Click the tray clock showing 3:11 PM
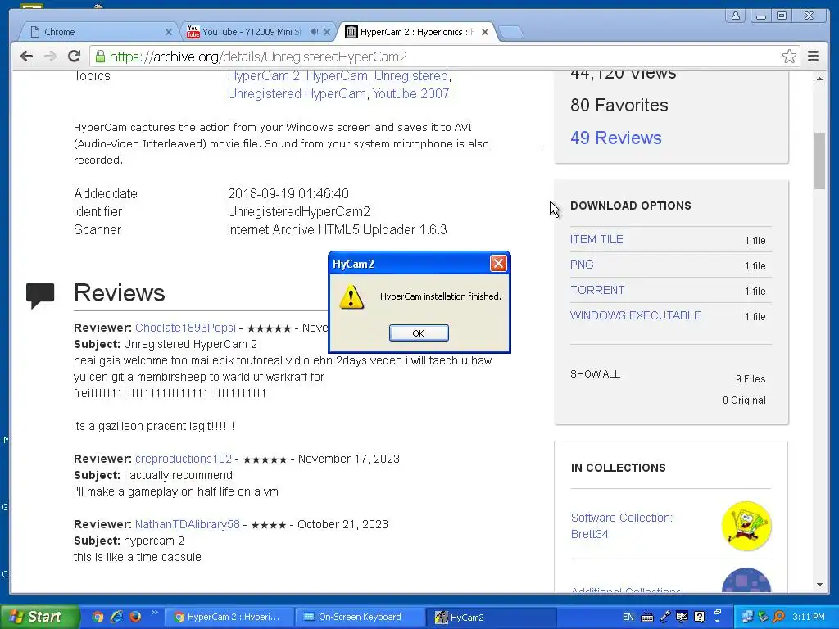 coord(808,618)
